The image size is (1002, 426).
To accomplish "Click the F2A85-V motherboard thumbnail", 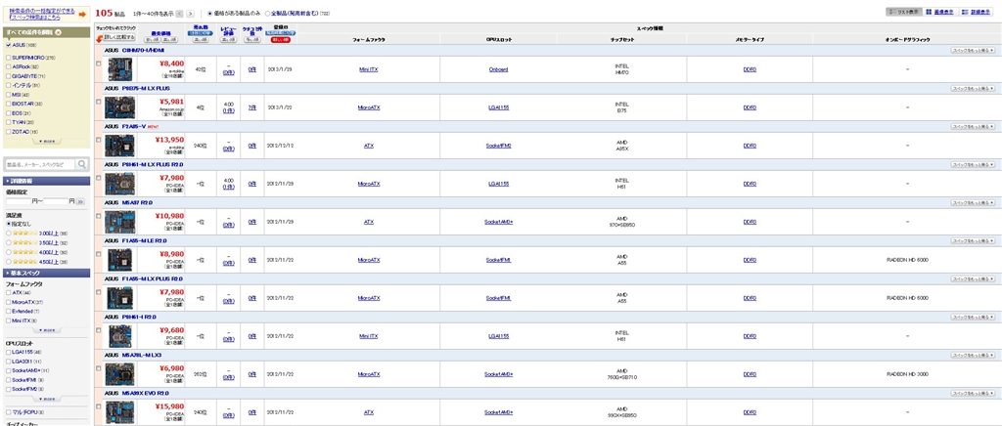I will (x=120, y=146).
